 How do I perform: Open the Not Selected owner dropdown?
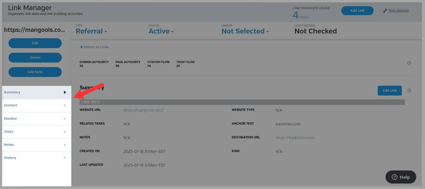(x=245, y=31)
